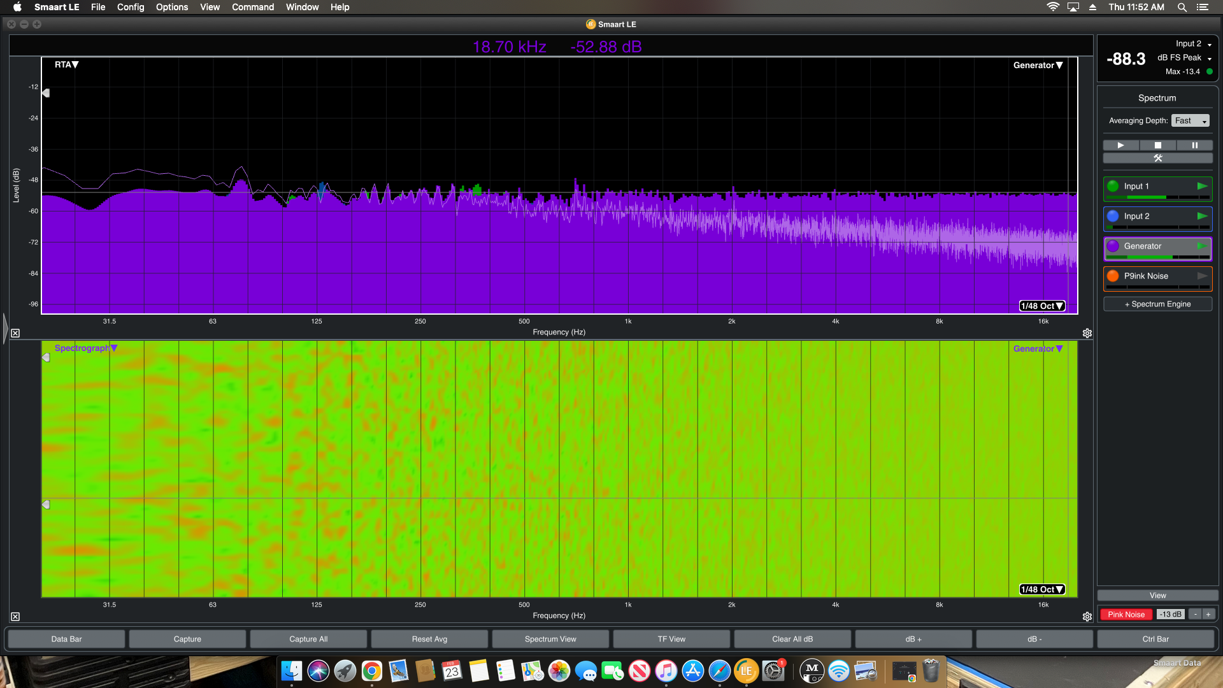
Task: Open Spotlight search in menu bar
Action: 1182,7
